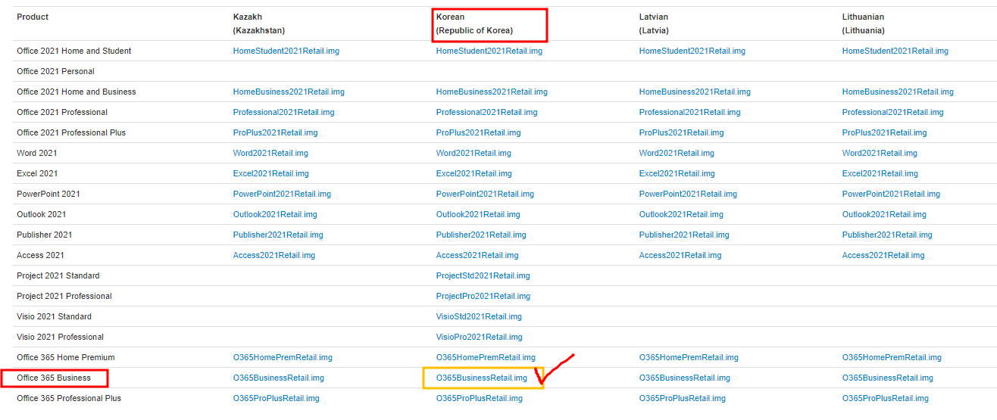Screen dimensions: 997x420
Task: Open Kazakh PowerPoint2021Retail.img link
Action: 282,194
